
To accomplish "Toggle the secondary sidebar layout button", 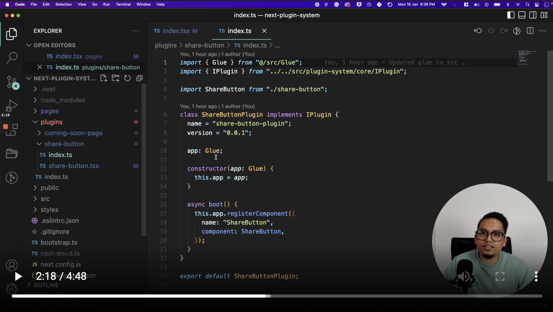I will pyautogui.click(x=533, y=15).
